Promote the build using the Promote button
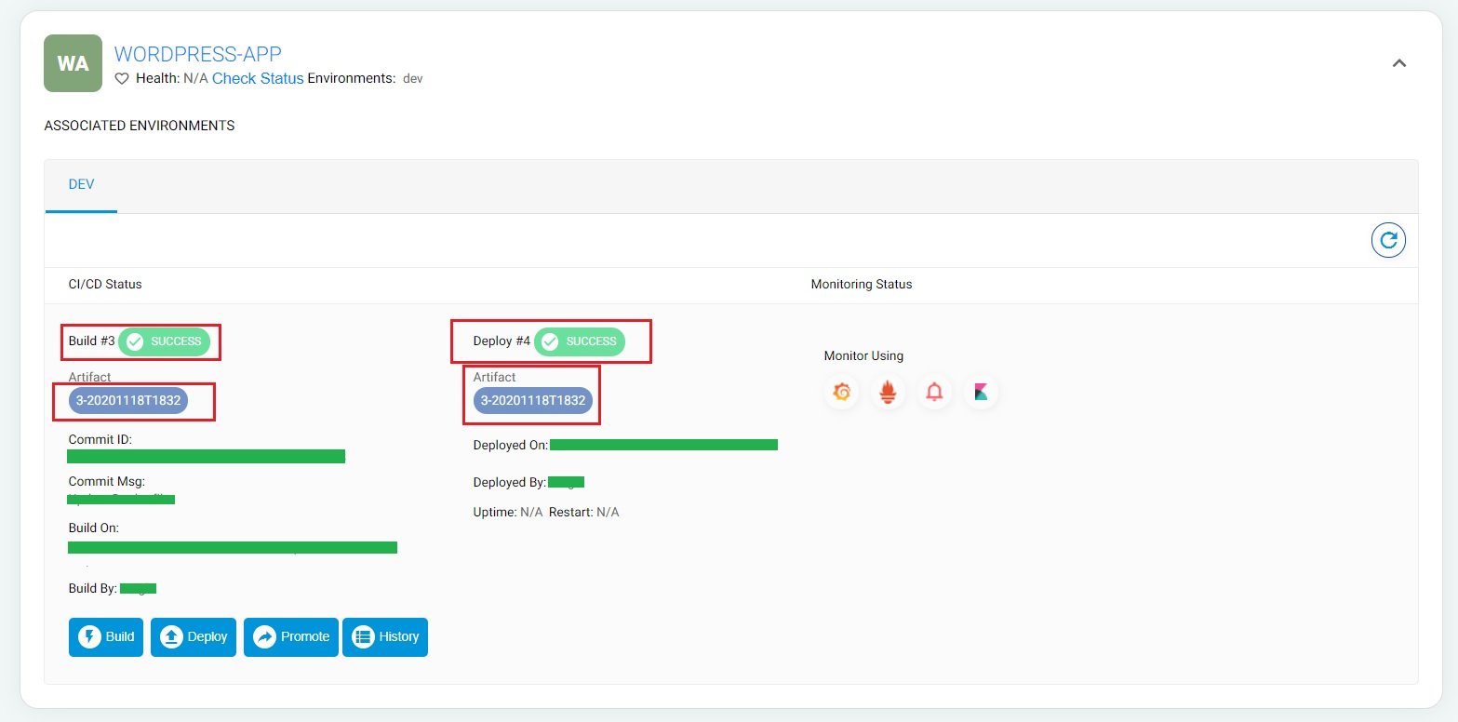The image size is (1458, 722). [x=290, y=637]
